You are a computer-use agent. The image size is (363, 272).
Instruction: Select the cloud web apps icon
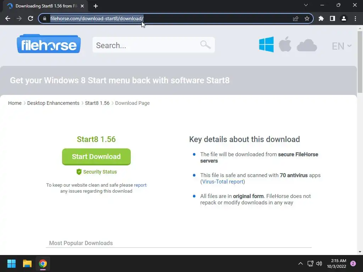pos(307,45)
